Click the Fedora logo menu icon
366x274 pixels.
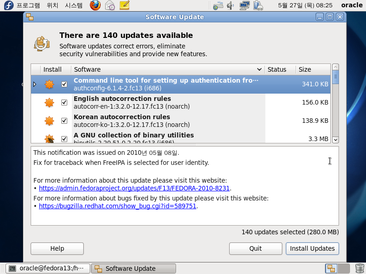[9, 5]
